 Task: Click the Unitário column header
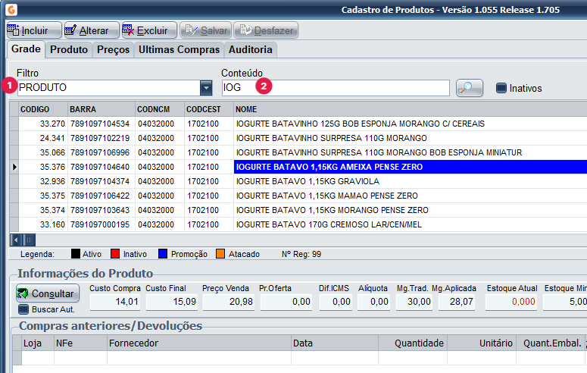482,343
